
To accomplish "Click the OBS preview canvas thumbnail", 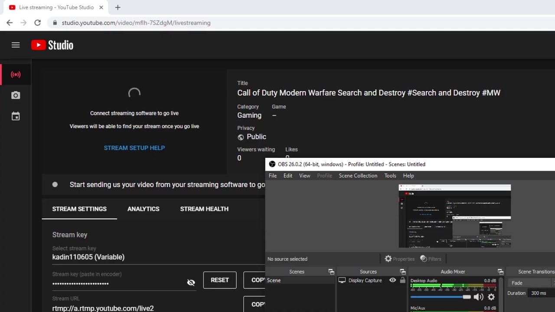I will tap(455, 216).
